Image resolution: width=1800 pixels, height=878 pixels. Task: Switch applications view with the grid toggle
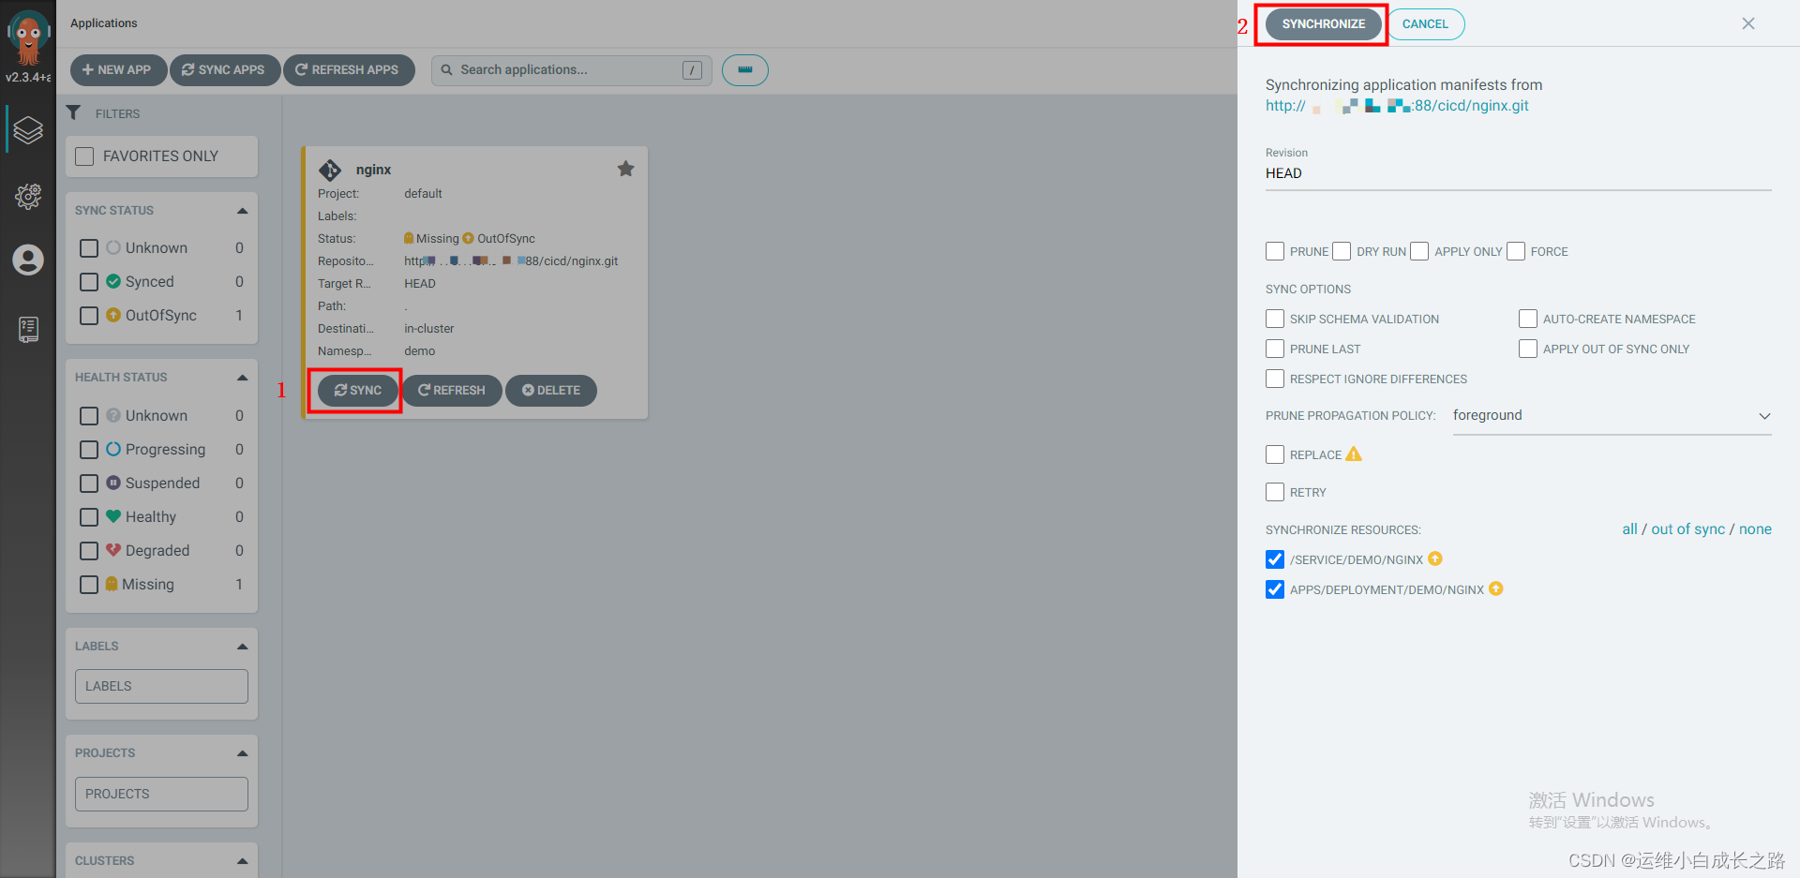tap(744, 69)
